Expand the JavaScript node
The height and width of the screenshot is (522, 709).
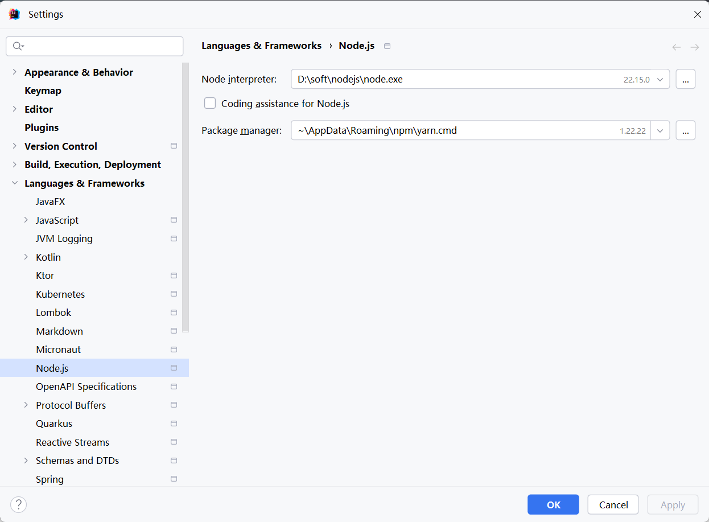(26, 220)
